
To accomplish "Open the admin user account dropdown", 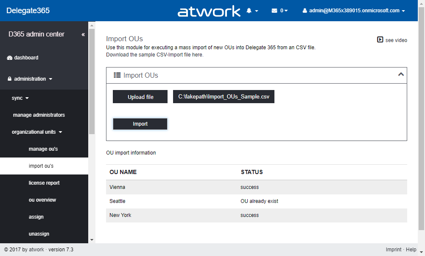I will point(353,11).
